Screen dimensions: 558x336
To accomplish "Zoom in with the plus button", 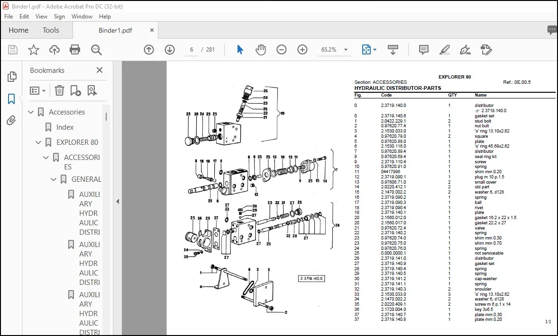I will 302,50.
